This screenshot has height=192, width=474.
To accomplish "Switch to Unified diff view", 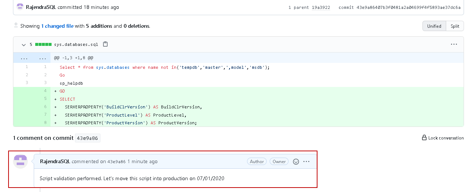I will 434,26.
